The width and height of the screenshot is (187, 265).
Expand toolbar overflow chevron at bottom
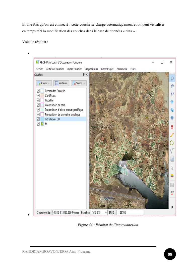point(172,207)
